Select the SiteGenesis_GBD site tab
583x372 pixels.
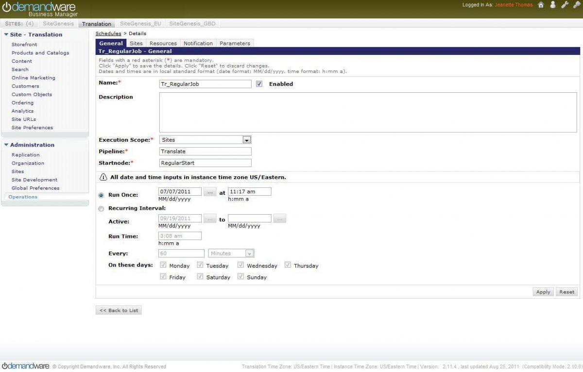pos(192,23)
